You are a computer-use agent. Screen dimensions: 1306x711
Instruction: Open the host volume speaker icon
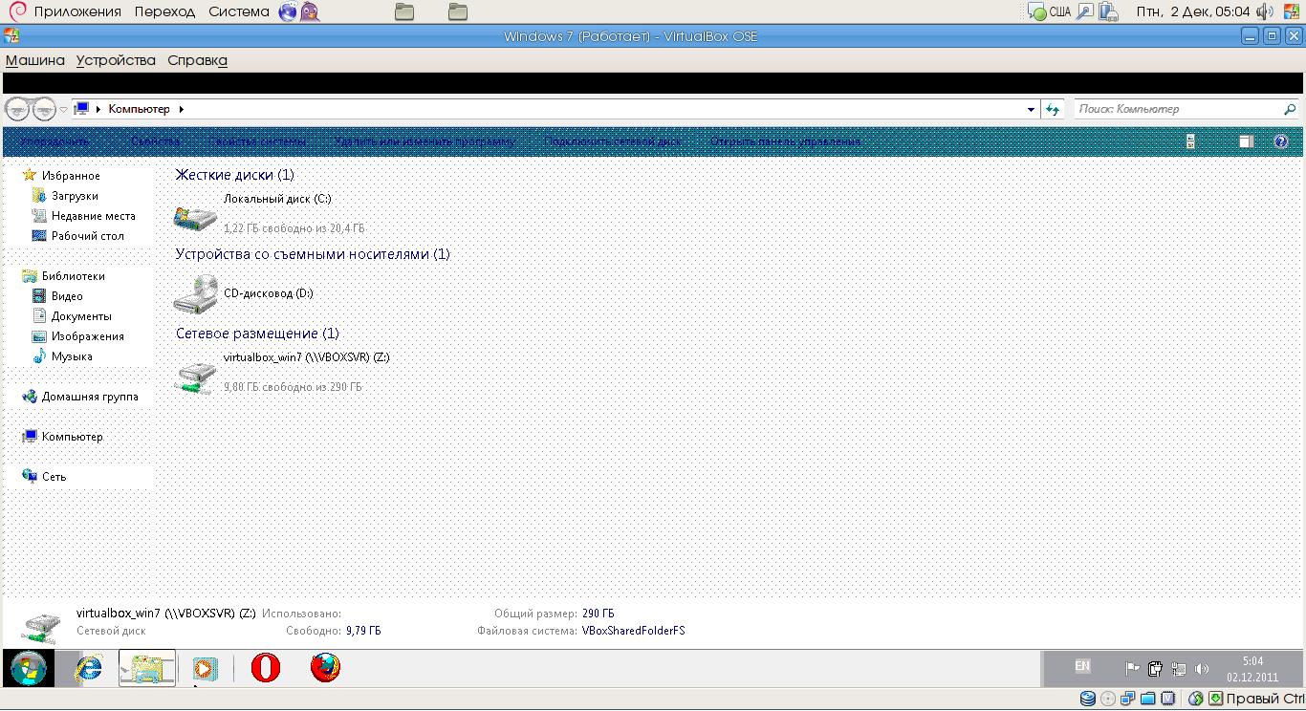[x=1264, y=11]
